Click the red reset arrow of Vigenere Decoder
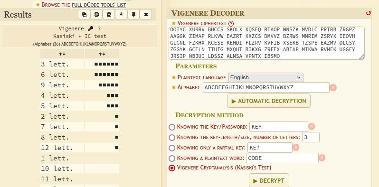Screen dimensions: 379x187 pos(369,13)
